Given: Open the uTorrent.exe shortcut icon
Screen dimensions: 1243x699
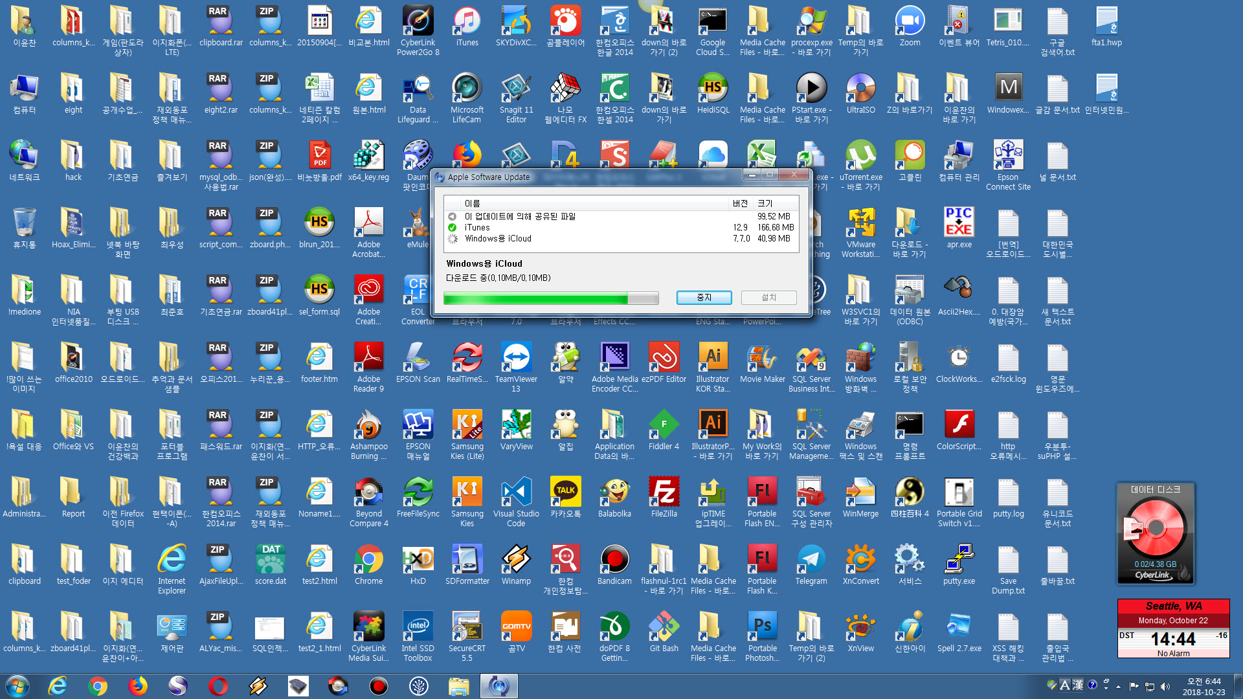Looking at the screenshot, I should (860, 164).
